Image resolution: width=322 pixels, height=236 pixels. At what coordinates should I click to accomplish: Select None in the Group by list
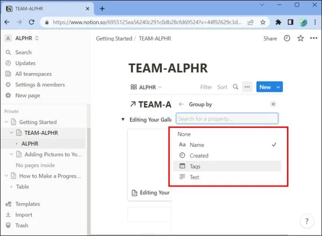click(x=184, y=134)
